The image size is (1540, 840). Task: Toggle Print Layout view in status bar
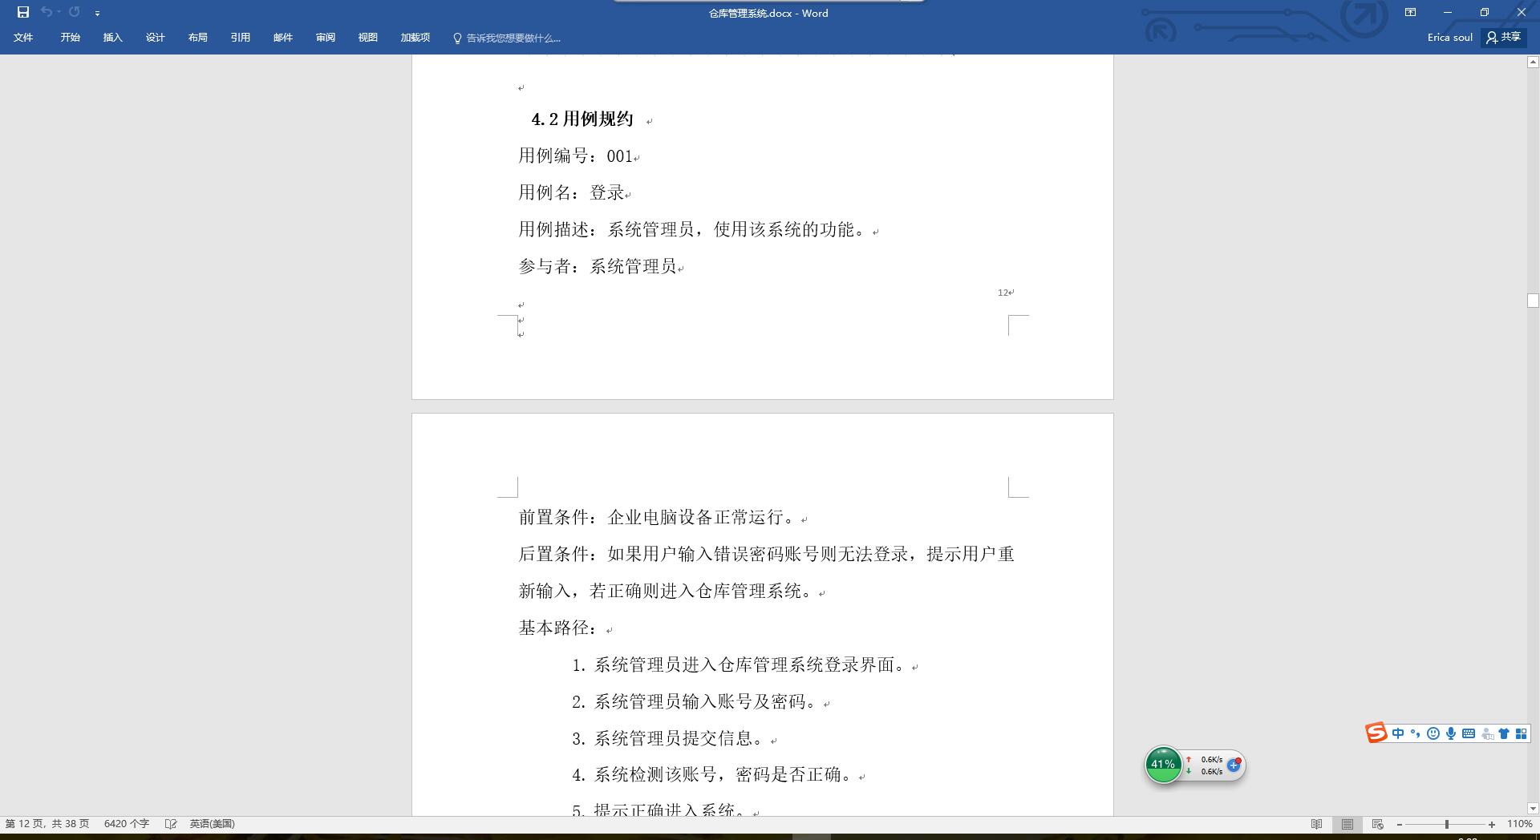pos(1347,824)
